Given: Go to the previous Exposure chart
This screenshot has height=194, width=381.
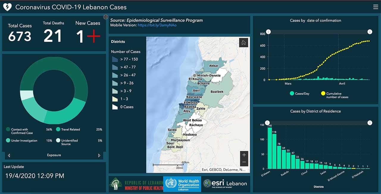Looking at the screenshot, I should (x=9, y=155).
